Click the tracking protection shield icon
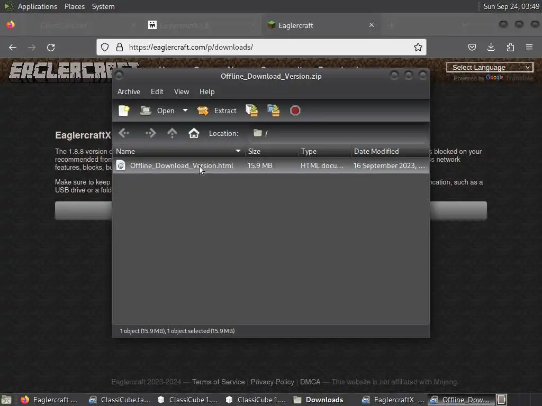Screen dimensions: 542x406 click(x=105, y=47)
